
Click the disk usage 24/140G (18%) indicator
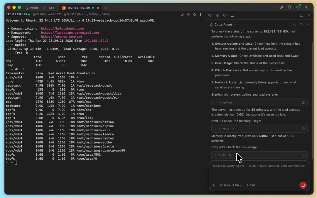point(74,15)
